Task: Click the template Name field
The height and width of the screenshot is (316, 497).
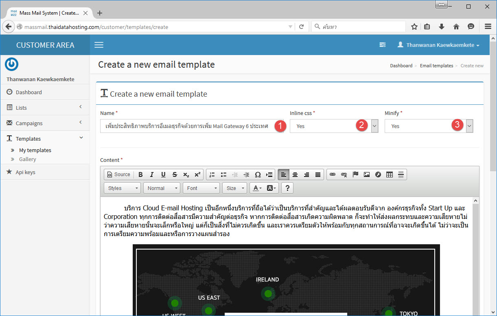Action: pyautogui.click(x=192, y=126)
